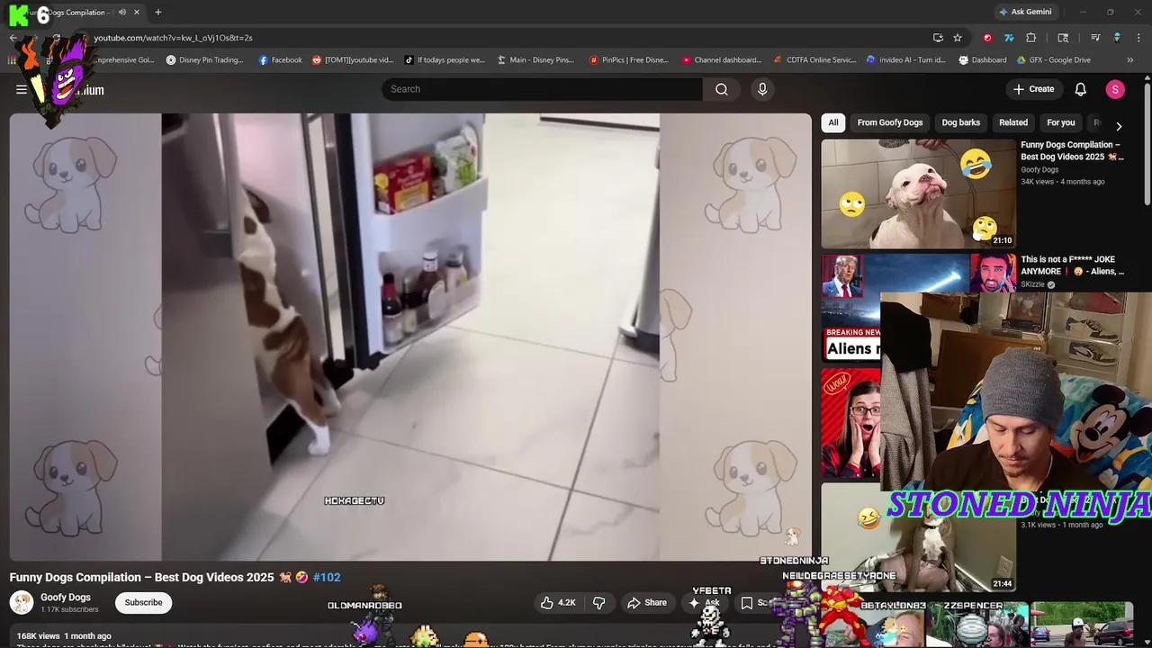Image resolution: width=1152 pixels, height=648 pixels.
Task: Open 'Funny Dogs Compilation – Best Dog Videos 2025' suggested title
Action: click(1072, 150)
